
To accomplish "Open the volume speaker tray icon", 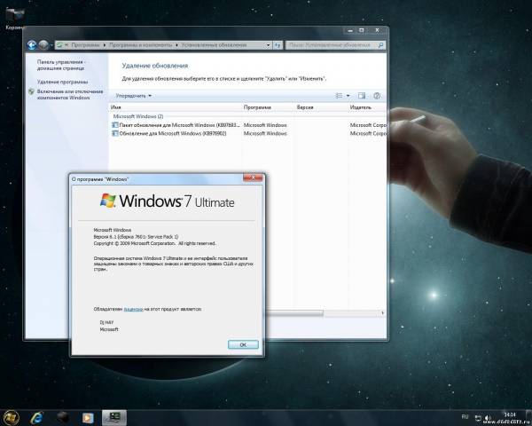I will tap(488, 418).
